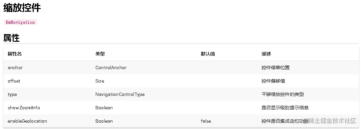Select the type property name cell
The width and height of the screenshot is (361, 129).
12,94
